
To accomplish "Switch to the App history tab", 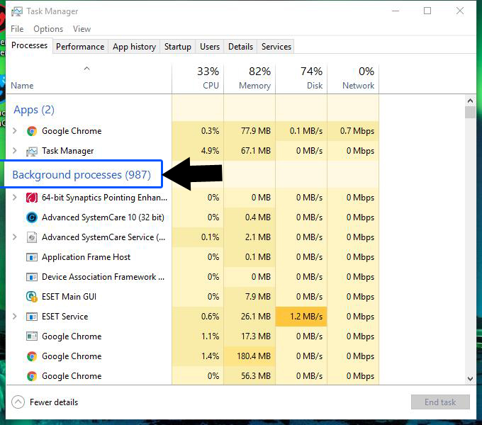I will [135, 47].
